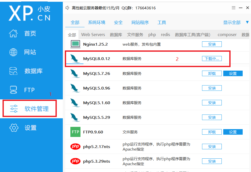Click the Nginx1.25.2 monitor icon
Viewport: 251px width, 172px height.
tap(75, 44)
